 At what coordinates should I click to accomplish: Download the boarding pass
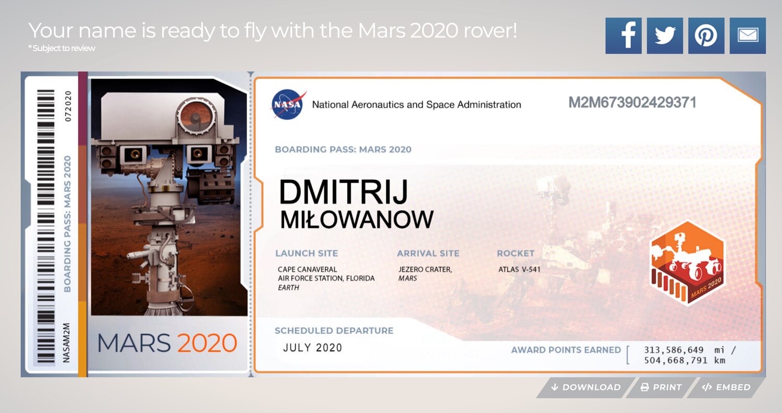coord(586,387)
